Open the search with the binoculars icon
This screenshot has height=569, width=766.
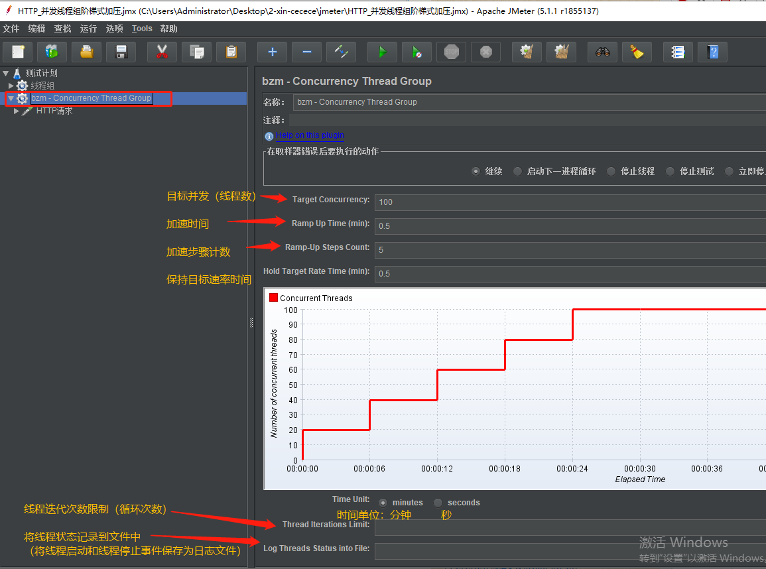602,52
